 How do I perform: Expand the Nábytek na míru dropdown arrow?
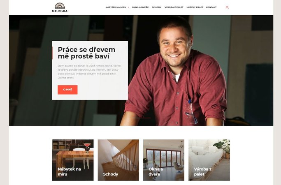(x=128, y=7)
